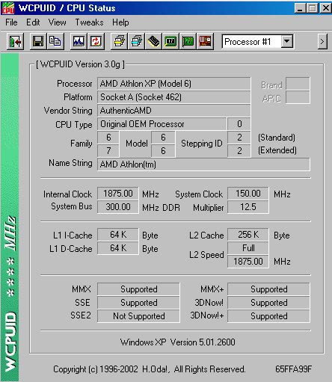Click the copy pages toolbar icon
Screen dimensions: 332x382
click(x=55, y=41)
